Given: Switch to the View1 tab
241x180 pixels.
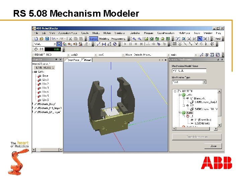Looking at the screenshot, I should [x=87, y=60].
